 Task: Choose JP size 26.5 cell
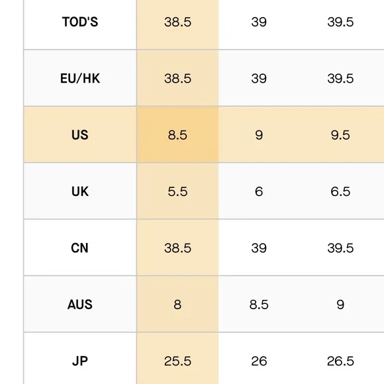coord(340,361)
